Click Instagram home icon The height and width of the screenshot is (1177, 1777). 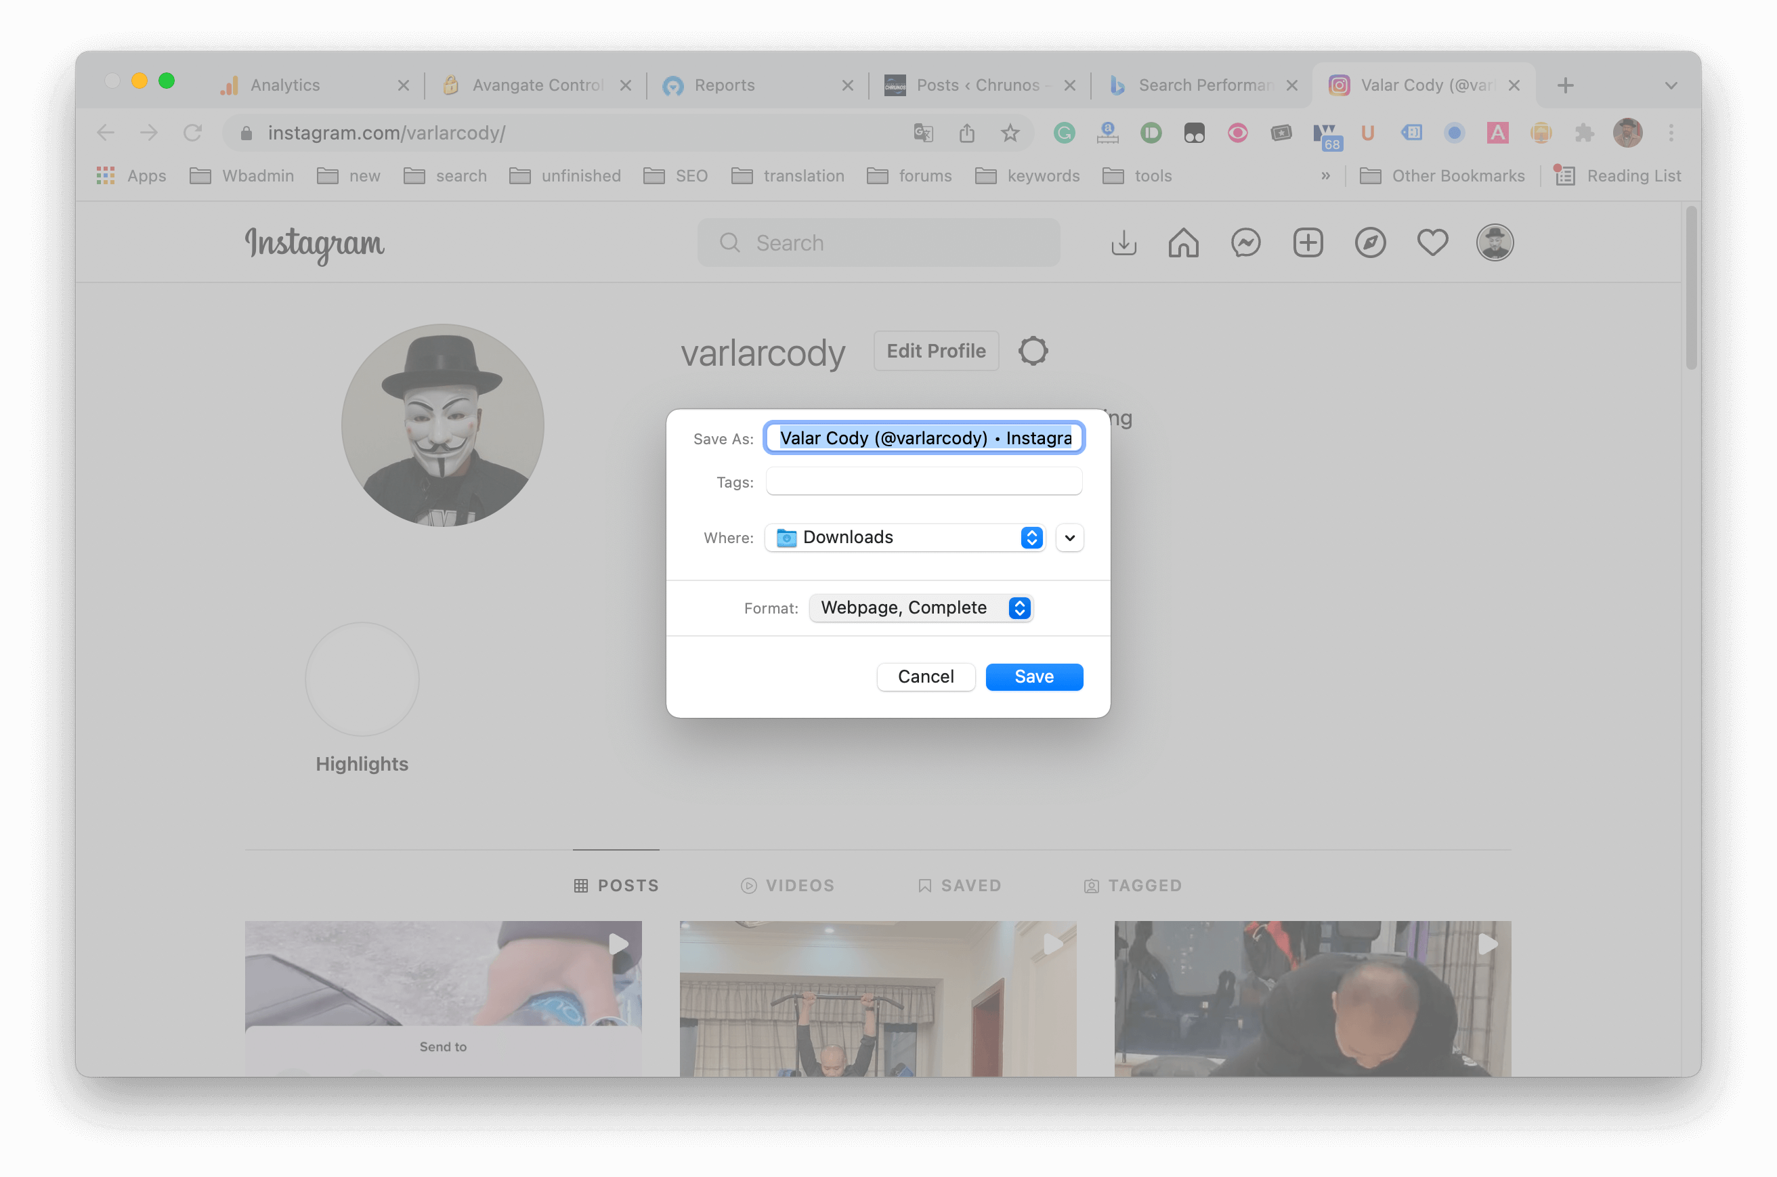1183,243
